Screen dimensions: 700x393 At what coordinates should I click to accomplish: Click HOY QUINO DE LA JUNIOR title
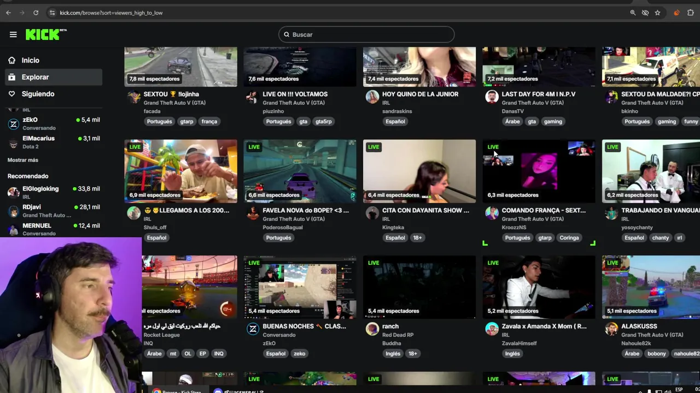tap(420, 94)
